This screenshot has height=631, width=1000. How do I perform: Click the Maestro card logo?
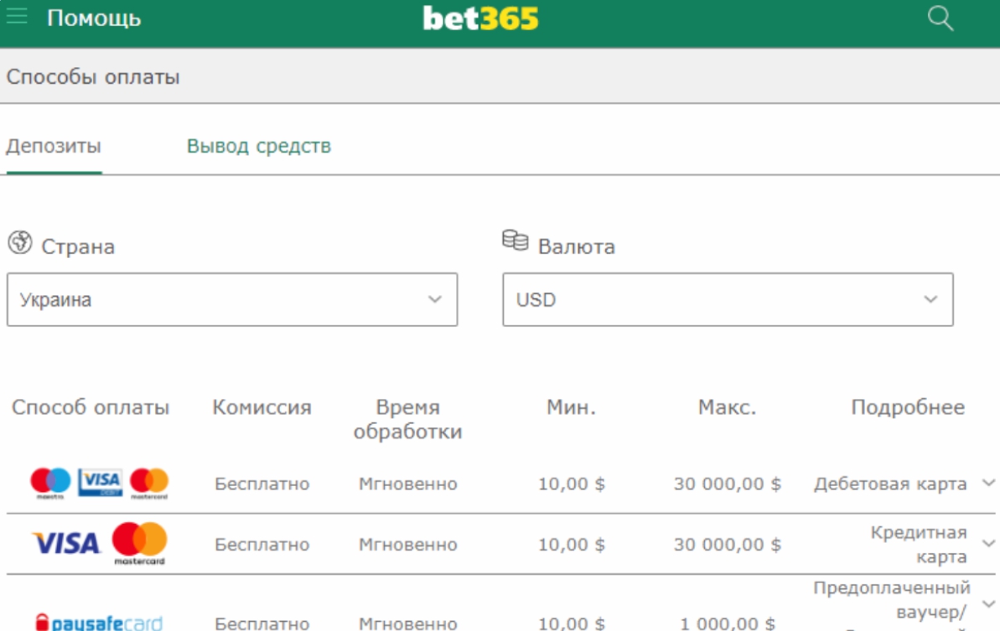click(50, 483)
